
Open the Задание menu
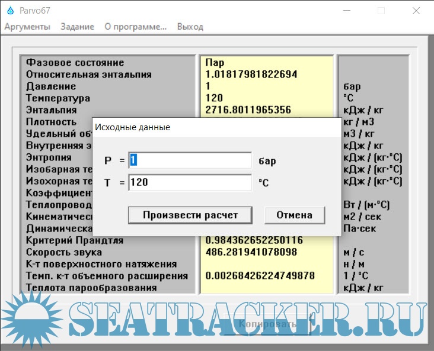pyautogui.click(x=77, y=27)
